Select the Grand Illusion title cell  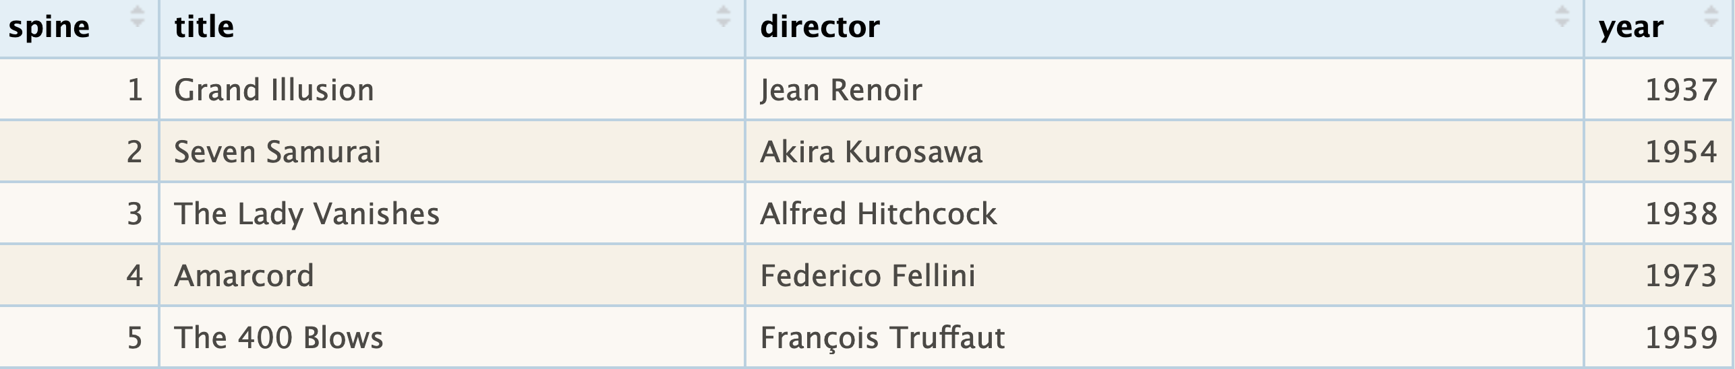click(x=274, y=90)
